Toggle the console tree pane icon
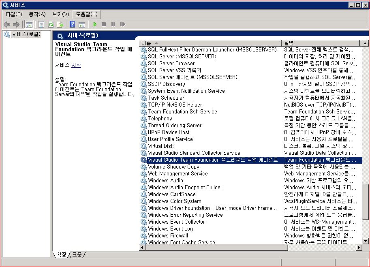Screen dimensions: 370x267 pyautogui.click(x=29, y=24)
